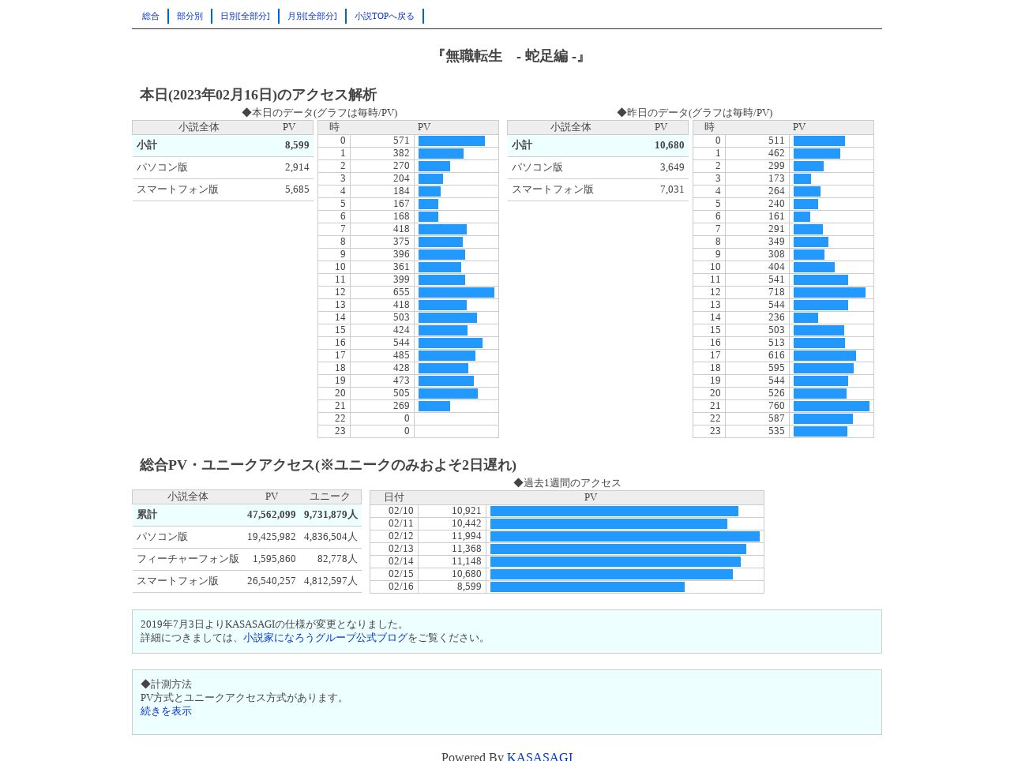Open 小説家になろうグループ公式ブログ link

click(325, 638)
